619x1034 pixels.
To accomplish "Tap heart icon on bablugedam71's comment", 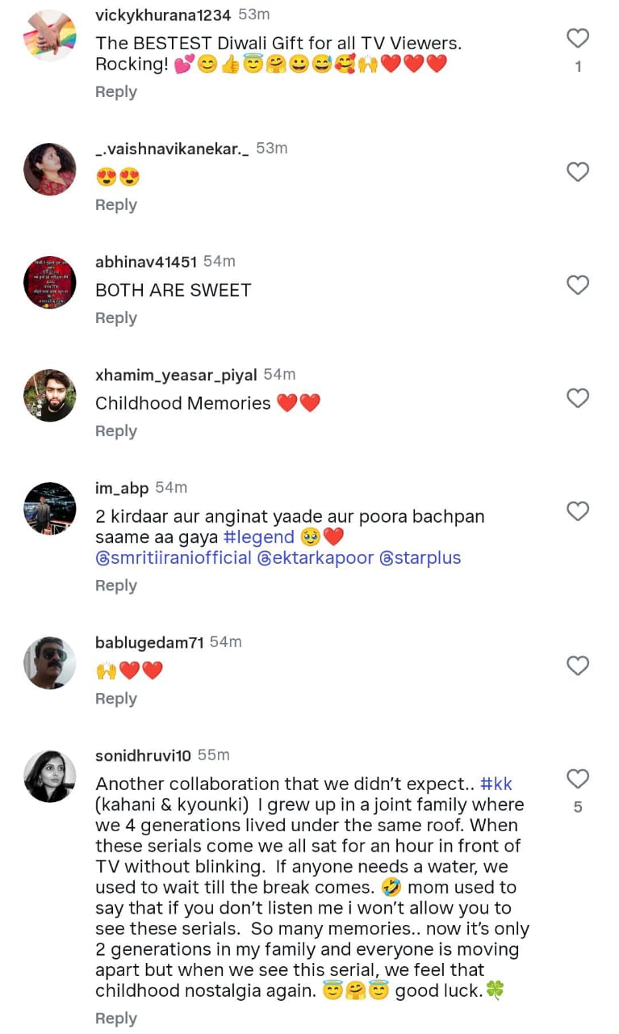I will tap(578, 666).
